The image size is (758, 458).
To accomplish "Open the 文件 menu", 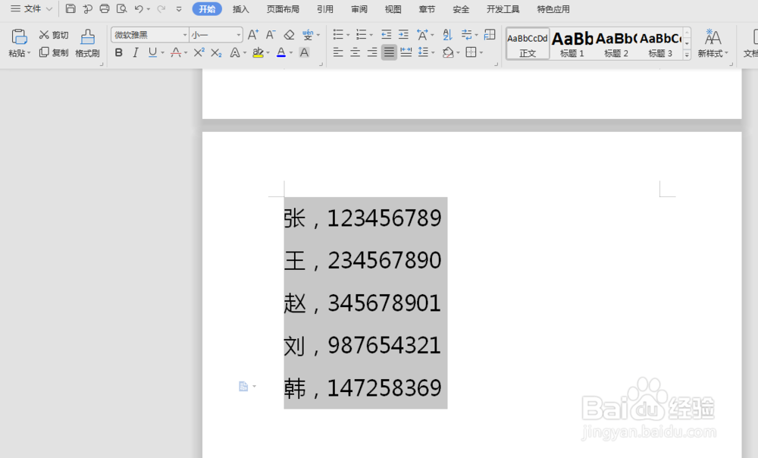I will [32, 8].
